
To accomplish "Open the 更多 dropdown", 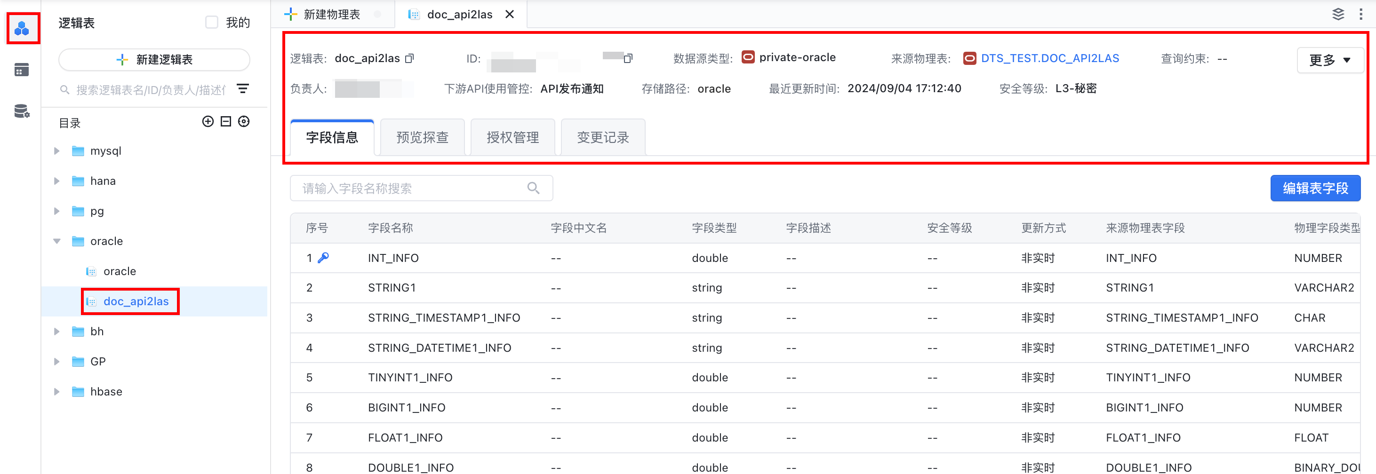I will click(x=1329, y=60).
